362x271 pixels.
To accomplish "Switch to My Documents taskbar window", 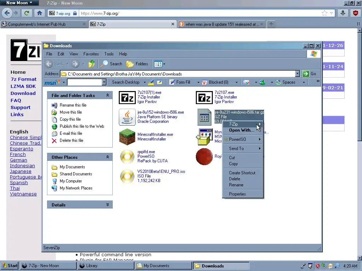I will pos(163,266).
